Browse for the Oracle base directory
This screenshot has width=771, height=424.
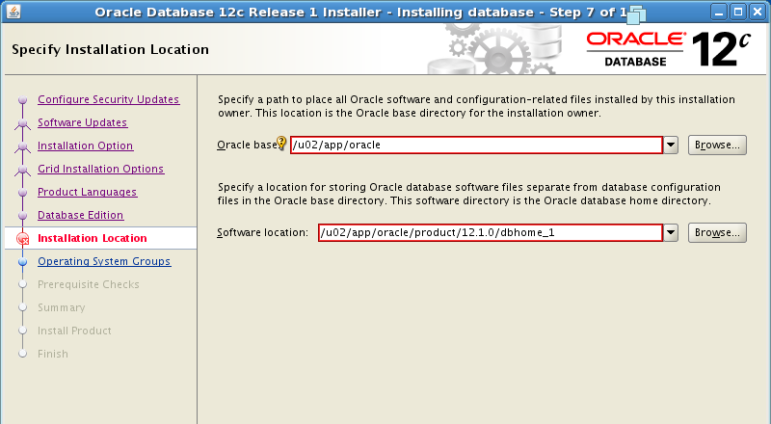[x=717, y=146]
